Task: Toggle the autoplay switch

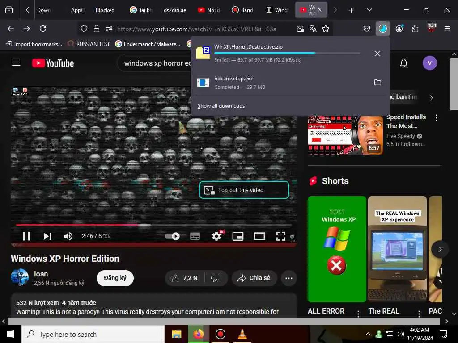Action: tap(172, 236)
